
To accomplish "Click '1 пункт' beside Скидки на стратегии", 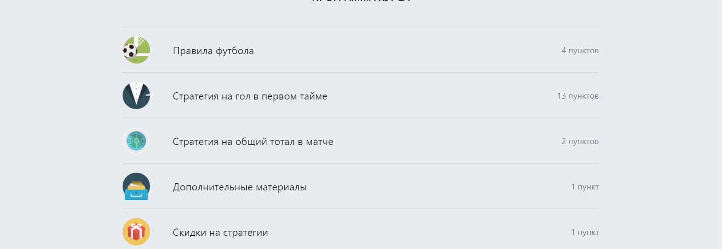I will coord(585,232).
